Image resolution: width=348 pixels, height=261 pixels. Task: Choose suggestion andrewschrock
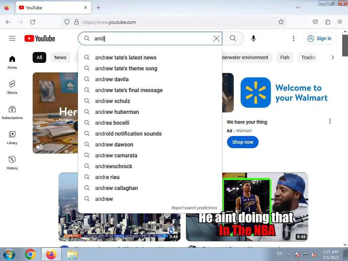(150, 166)
